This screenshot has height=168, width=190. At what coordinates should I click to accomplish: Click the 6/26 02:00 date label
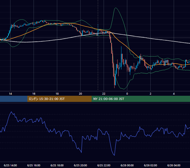pyautogui.click(x=151, y=165)
